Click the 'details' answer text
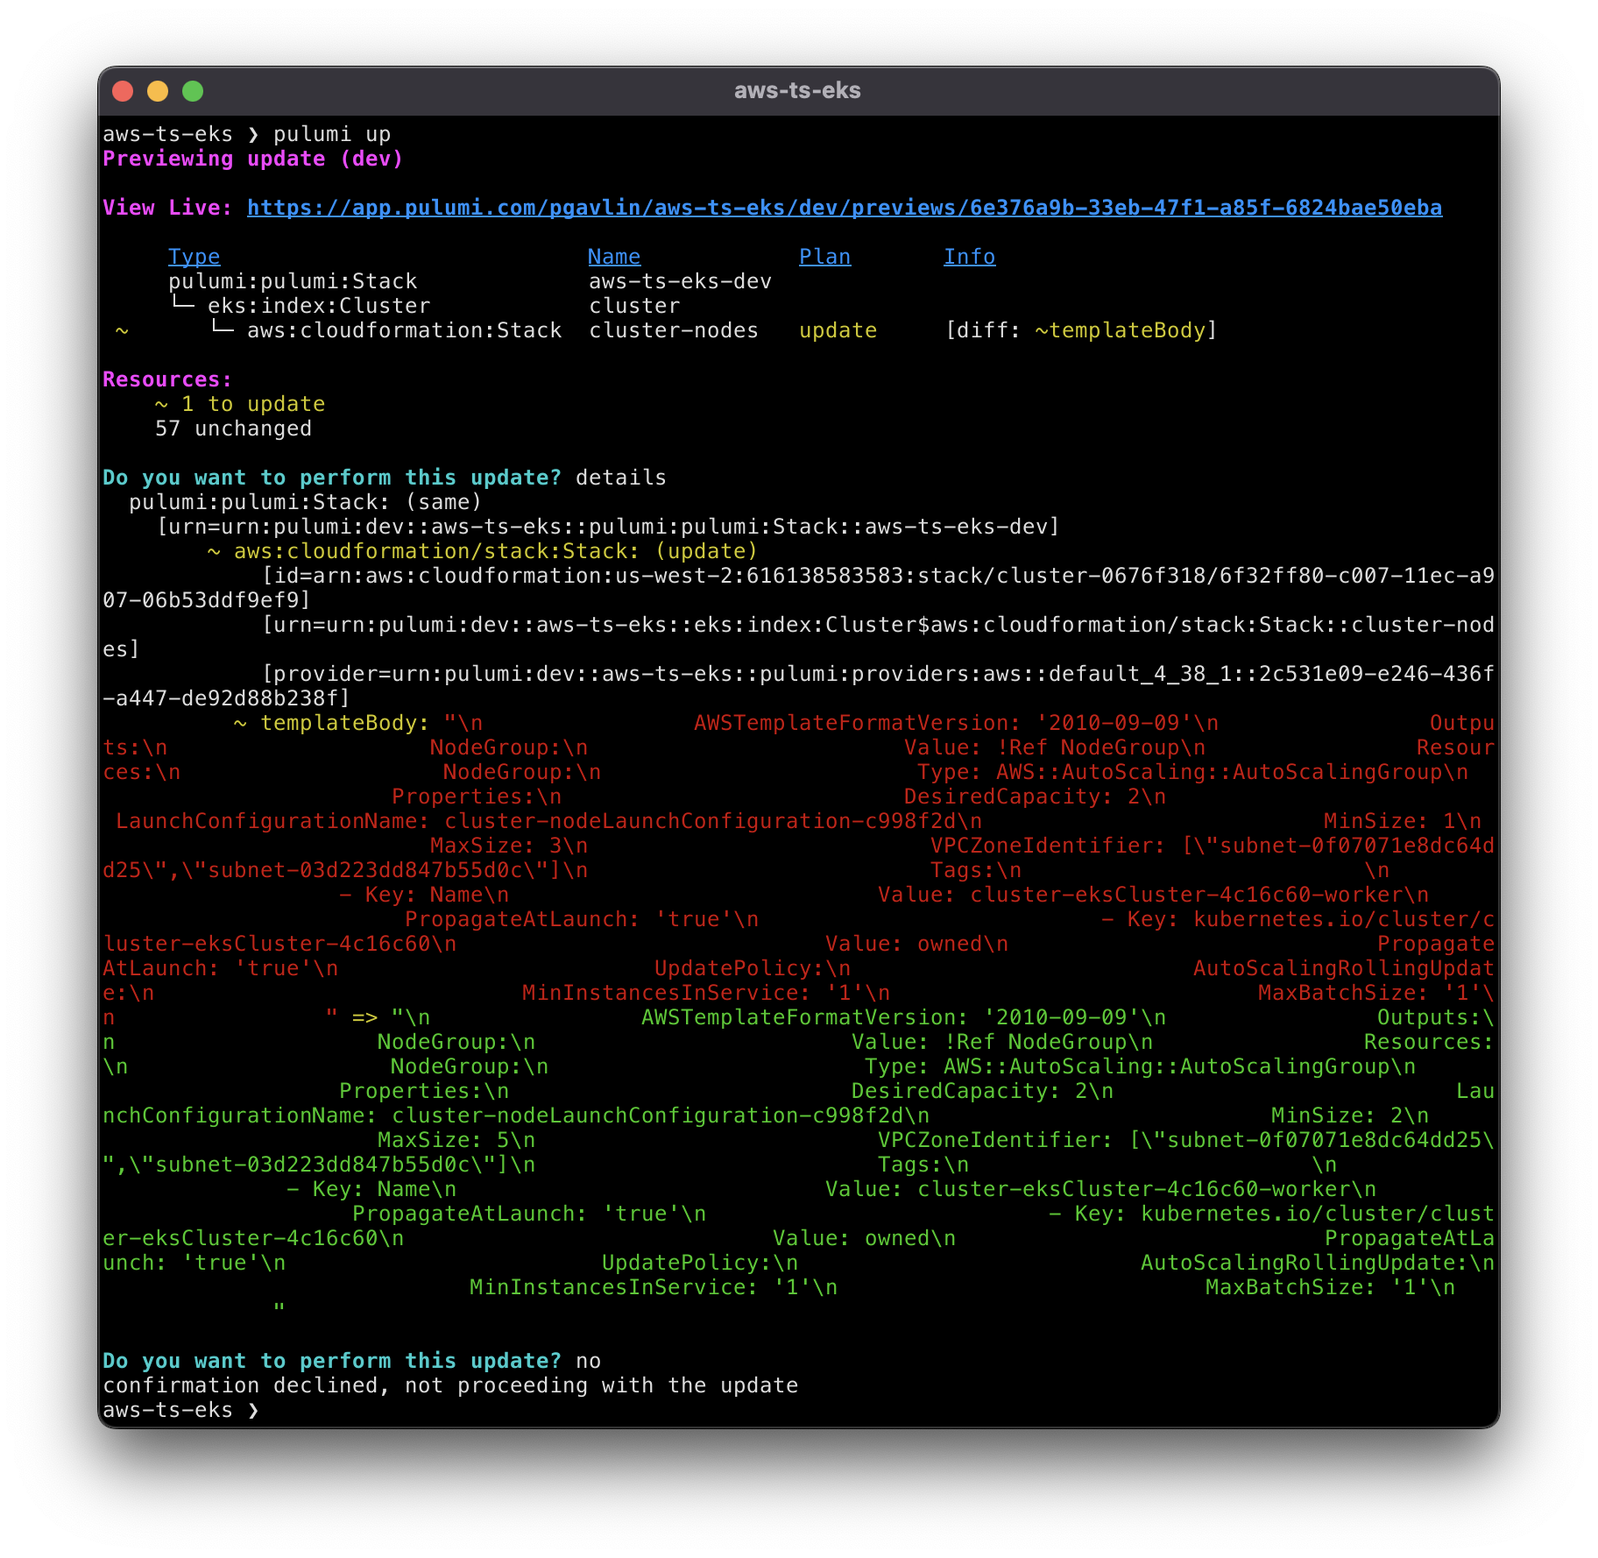1598x1558 pixels. coord(621,478)
